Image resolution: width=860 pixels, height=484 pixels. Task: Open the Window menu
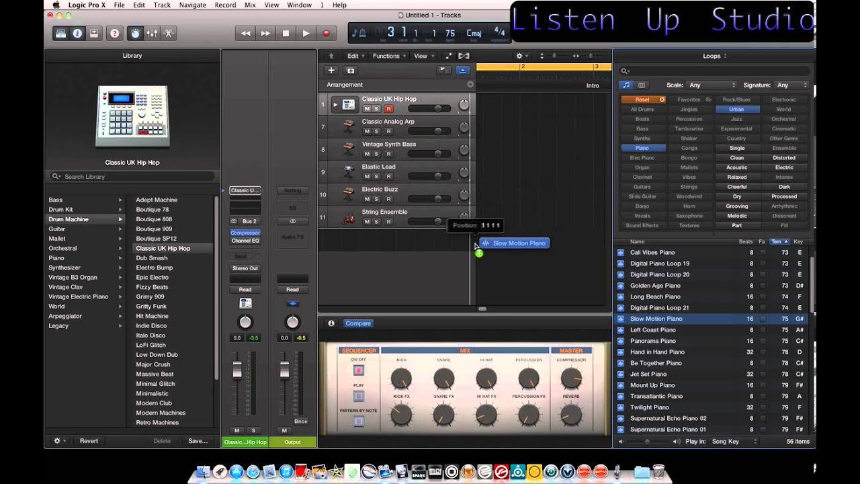pyautogui.click(x=299, y=5)
